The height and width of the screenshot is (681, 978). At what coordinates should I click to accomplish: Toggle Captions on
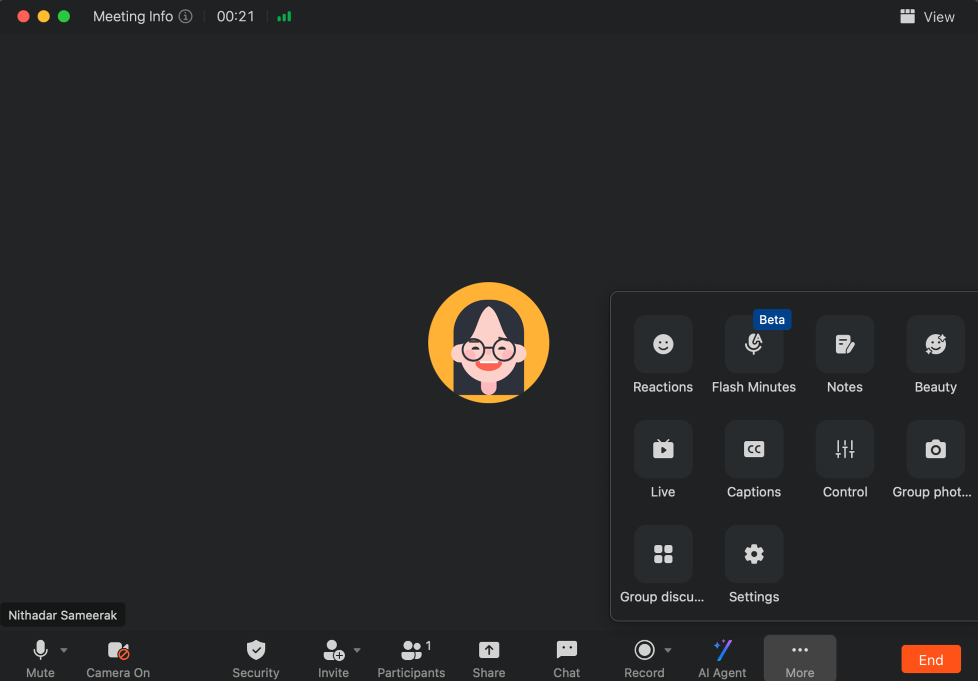coord(753,449)
